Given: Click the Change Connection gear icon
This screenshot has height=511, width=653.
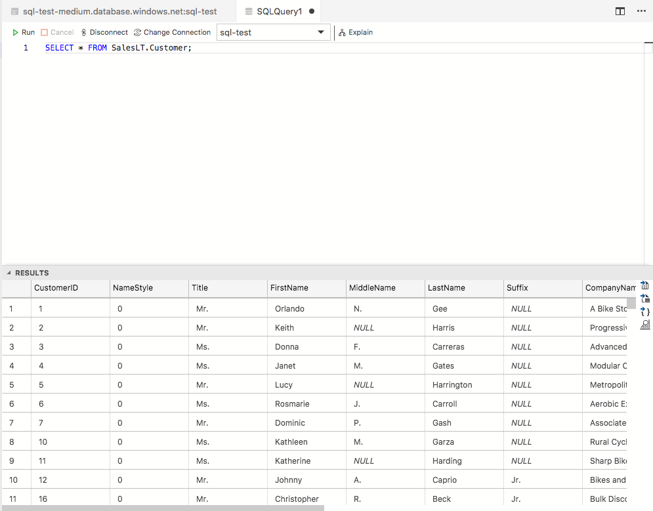Looking at the screenshot, I should [137, 32].
